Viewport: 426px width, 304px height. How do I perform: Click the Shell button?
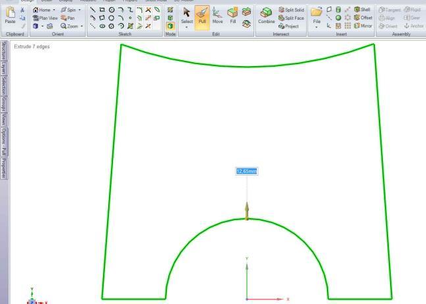point(362,9)
